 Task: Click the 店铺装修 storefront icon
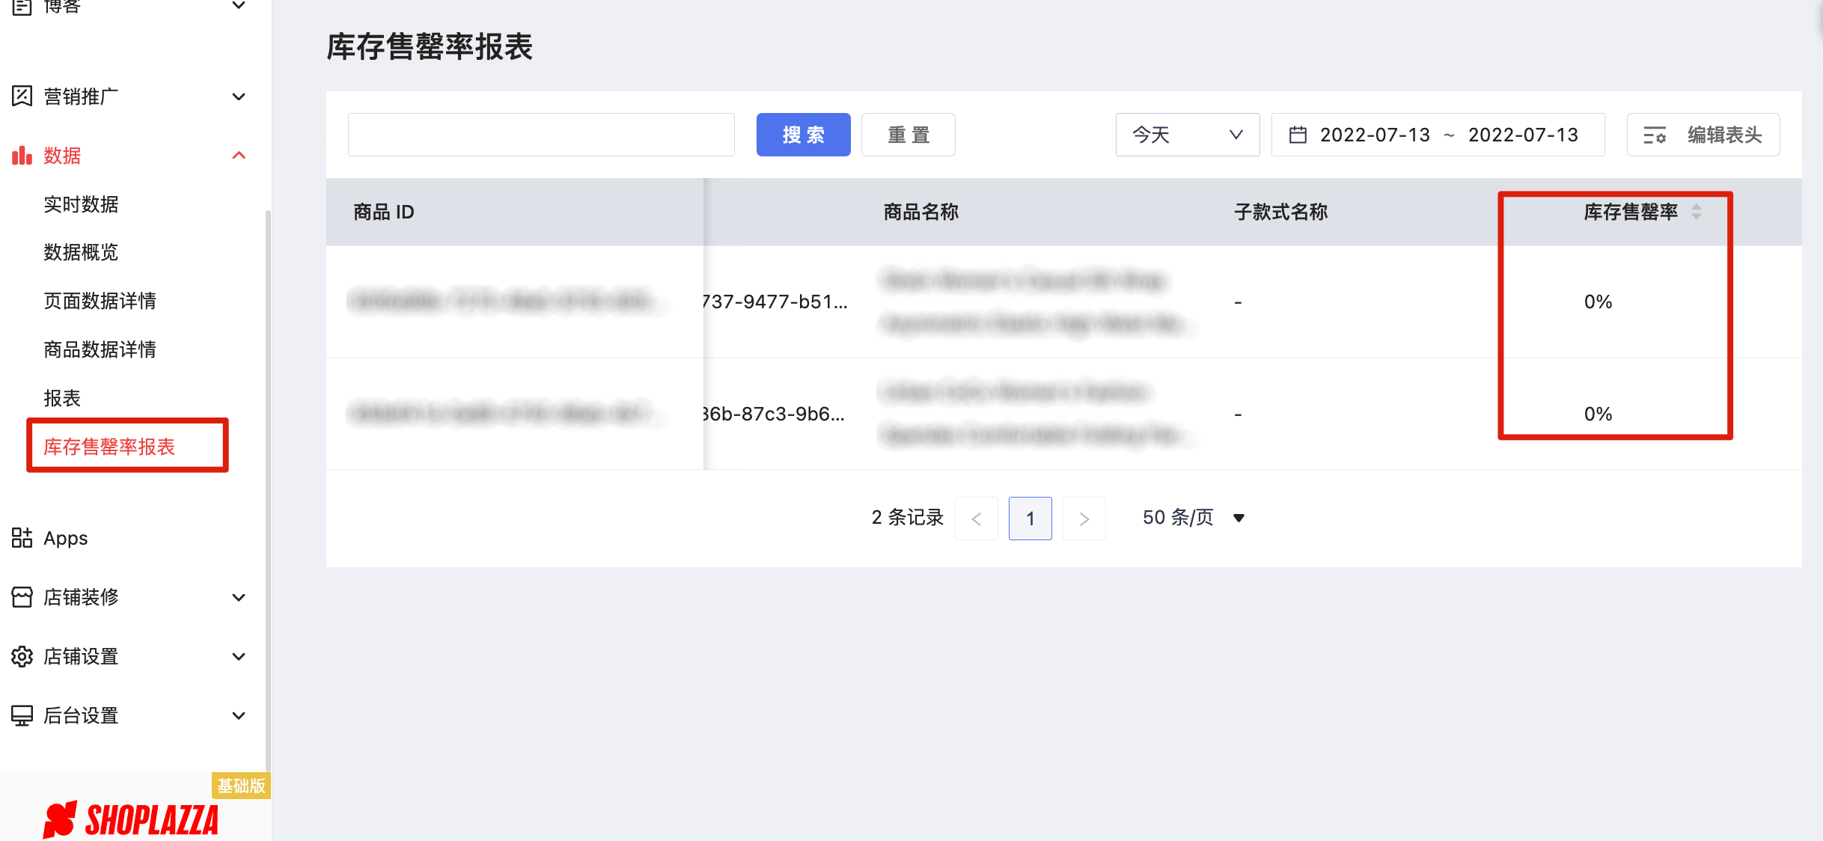(21, 596)
